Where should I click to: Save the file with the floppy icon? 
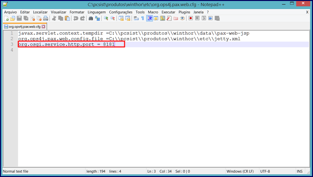pos(19,18)
